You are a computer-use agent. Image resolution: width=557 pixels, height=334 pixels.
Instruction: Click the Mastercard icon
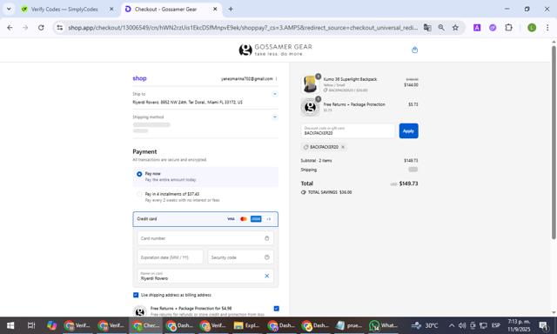244,219
